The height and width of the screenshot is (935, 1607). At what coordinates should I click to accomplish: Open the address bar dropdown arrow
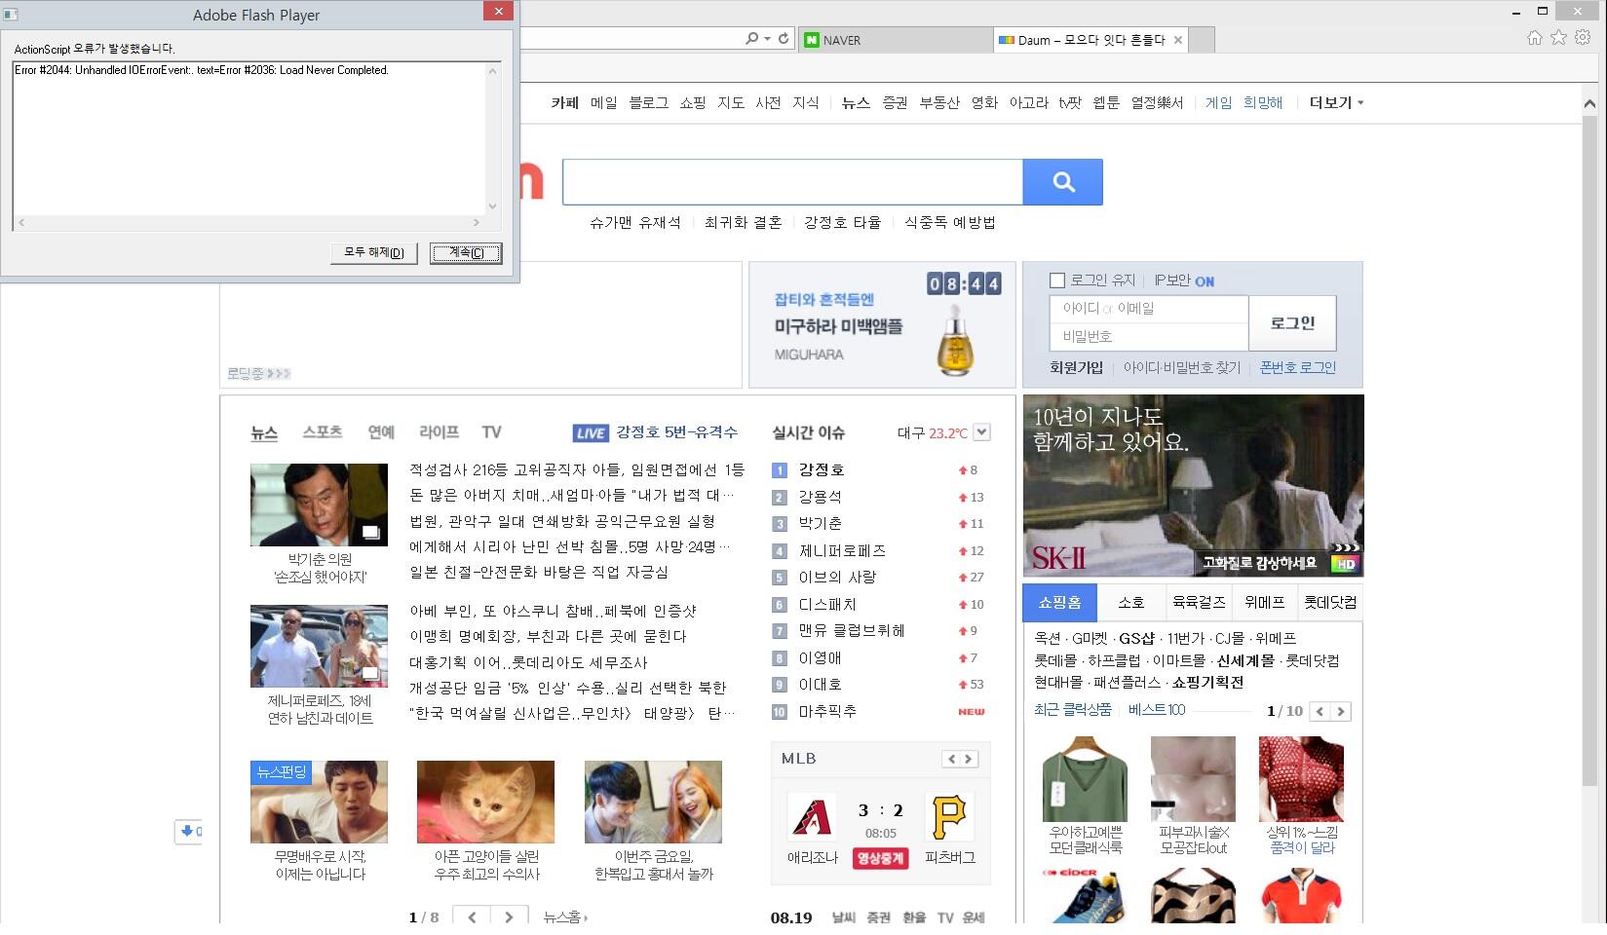[x=767, y=39]
